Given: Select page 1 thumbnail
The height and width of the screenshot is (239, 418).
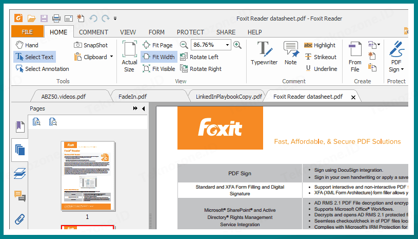Looking at the screenshot, I should click(x=88, y=176).
